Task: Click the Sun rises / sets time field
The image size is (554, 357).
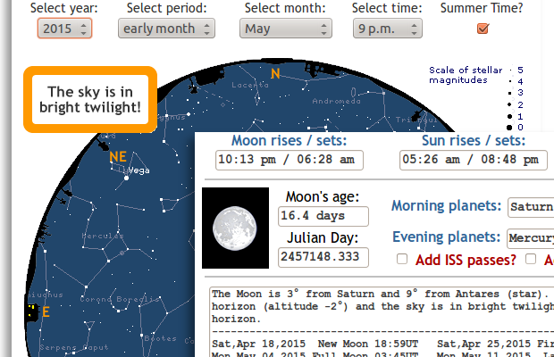Action: tap(473, 160)
